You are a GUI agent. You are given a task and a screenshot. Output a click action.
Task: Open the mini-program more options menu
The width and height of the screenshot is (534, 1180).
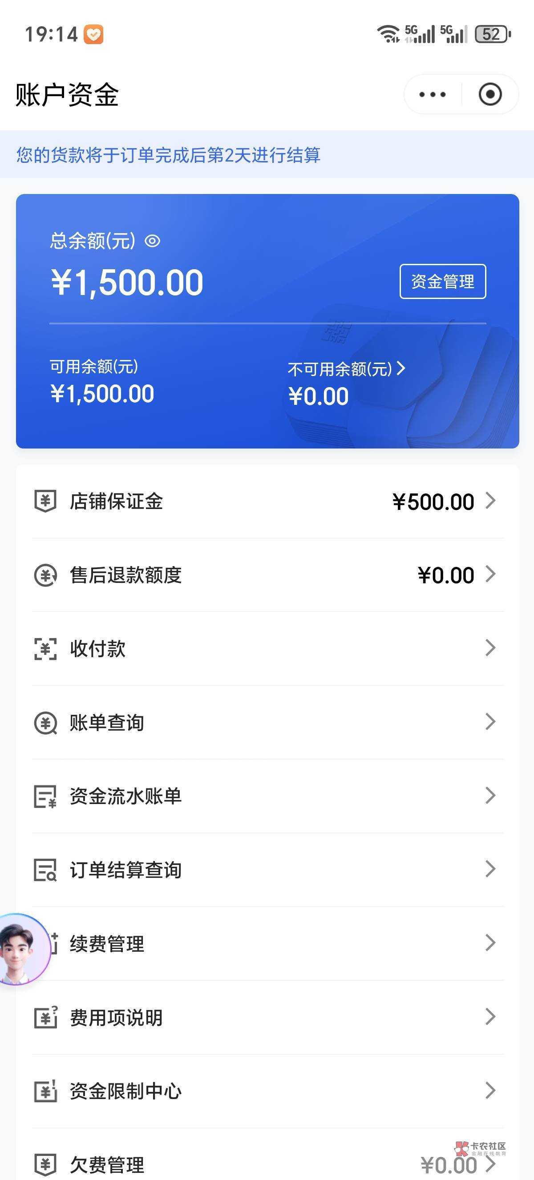[x=433, y=95]
